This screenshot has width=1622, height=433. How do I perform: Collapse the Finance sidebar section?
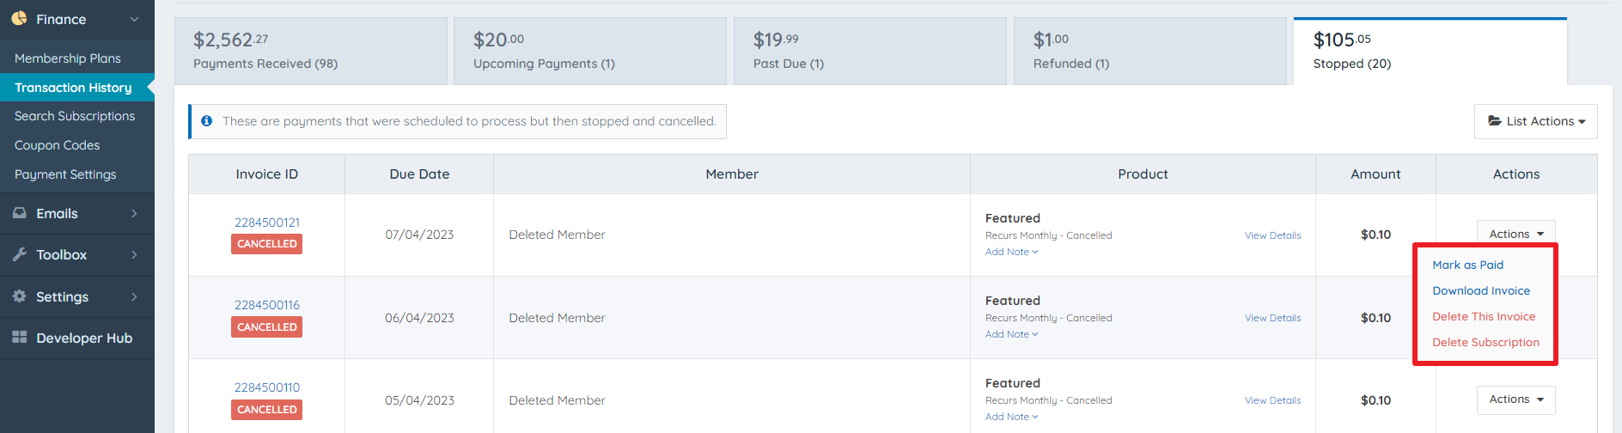pos(135,19)
